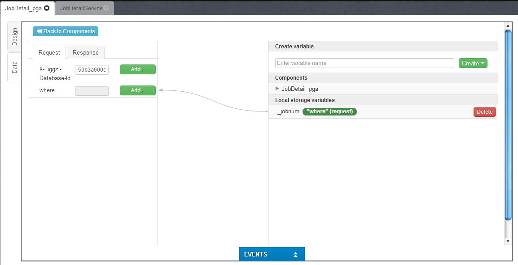Click the X-Tiggzi-Database-Id value field
The image size is (518, 265).
pyautogui.click(x=92, y=69)
